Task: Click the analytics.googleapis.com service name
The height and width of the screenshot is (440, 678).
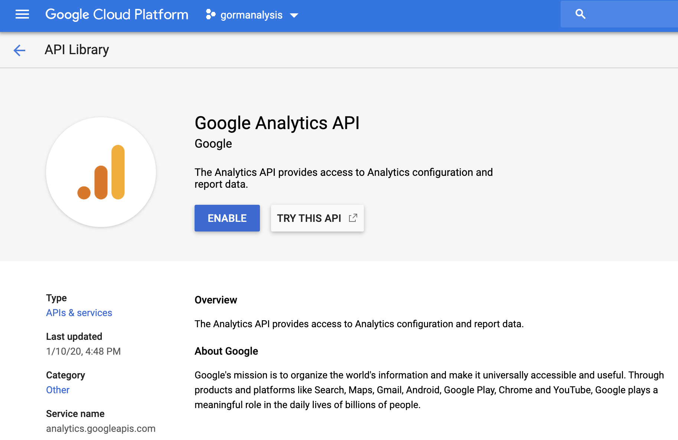Action: coord(101,428)
